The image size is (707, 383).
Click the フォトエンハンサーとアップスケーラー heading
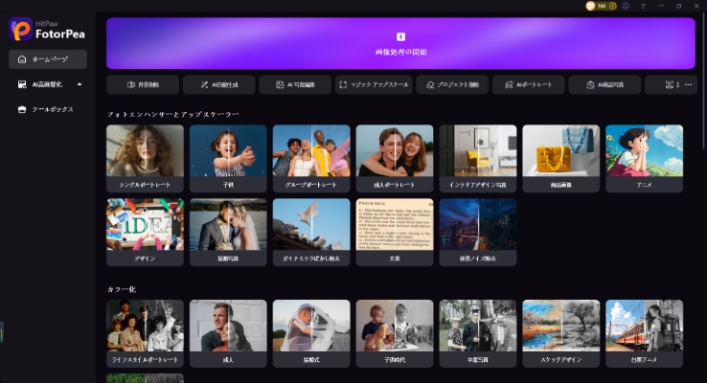tap(173, 115)
